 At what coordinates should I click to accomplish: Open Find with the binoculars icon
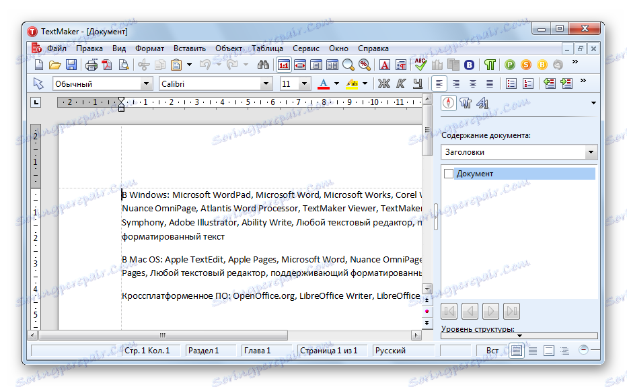[263, 65]
